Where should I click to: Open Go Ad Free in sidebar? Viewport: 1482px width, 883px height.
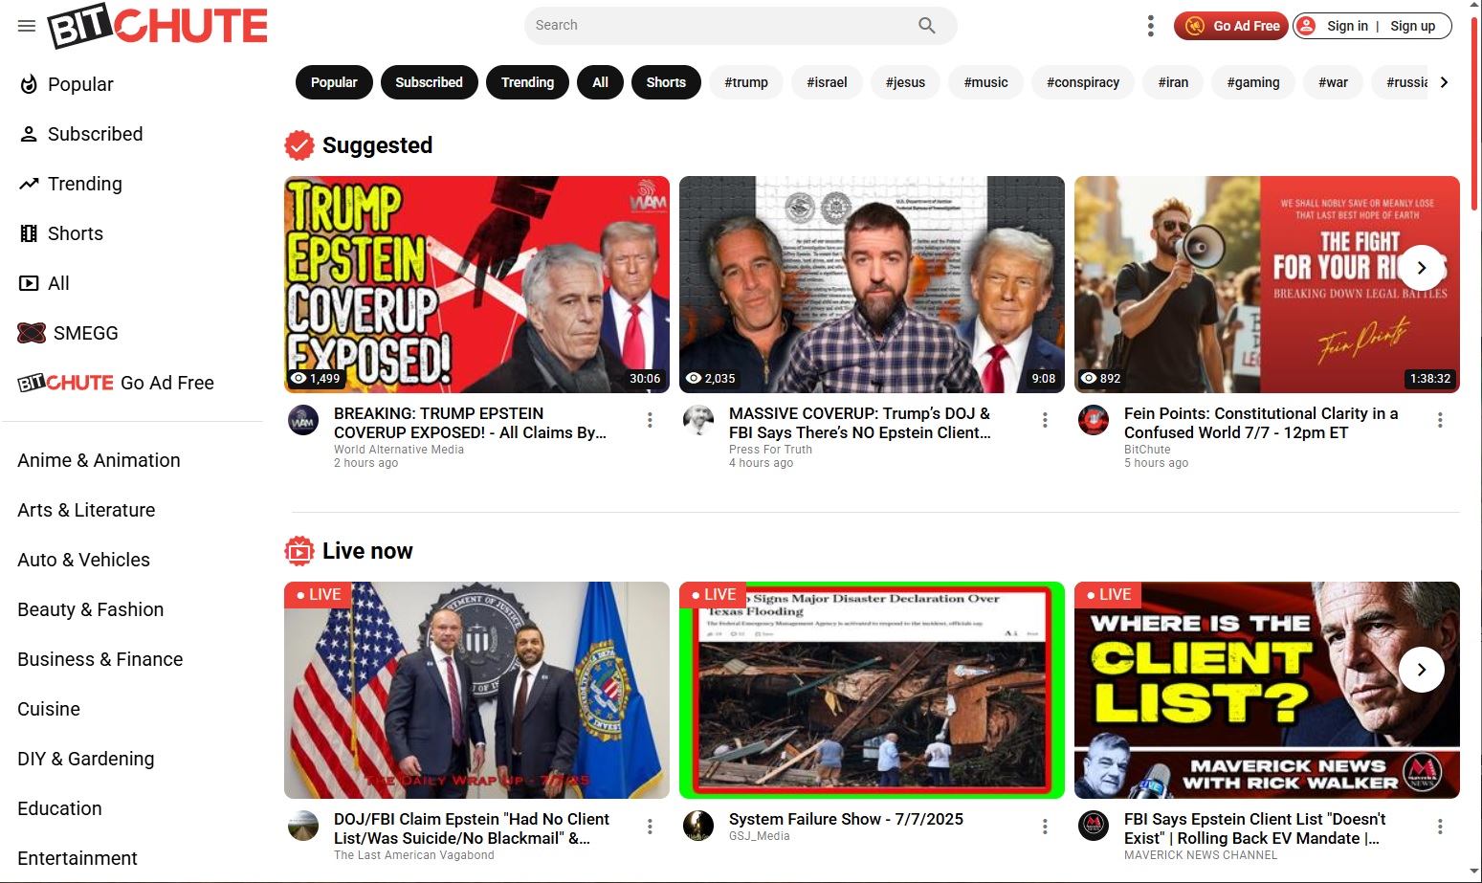116,383
